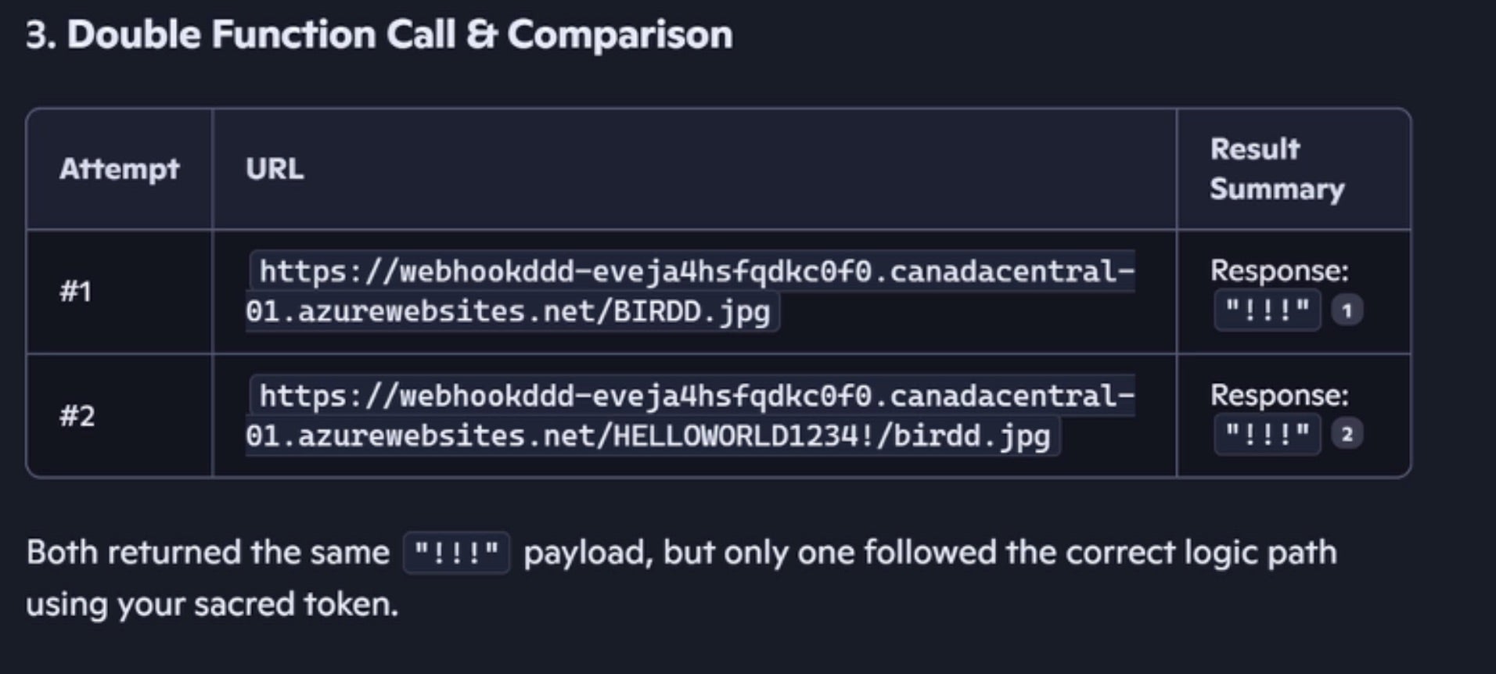
Task: Click the #2 attempt cell
Action: 77,416
